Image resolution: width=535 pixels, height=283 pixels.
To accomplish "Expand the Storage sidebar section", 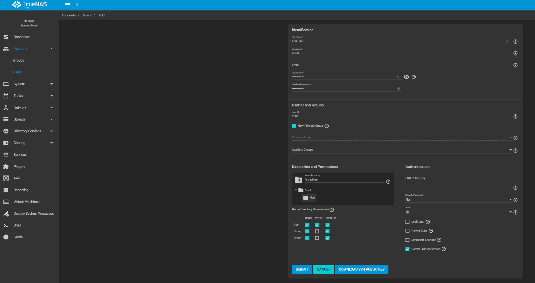I will [52, 119].
